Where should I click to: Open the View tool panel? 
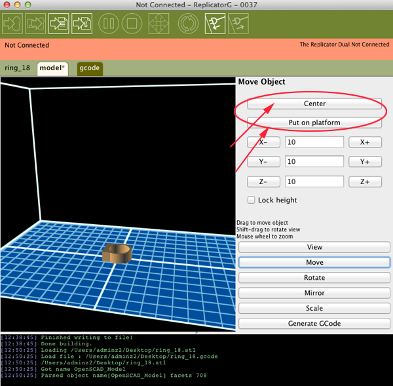(314, 247)
